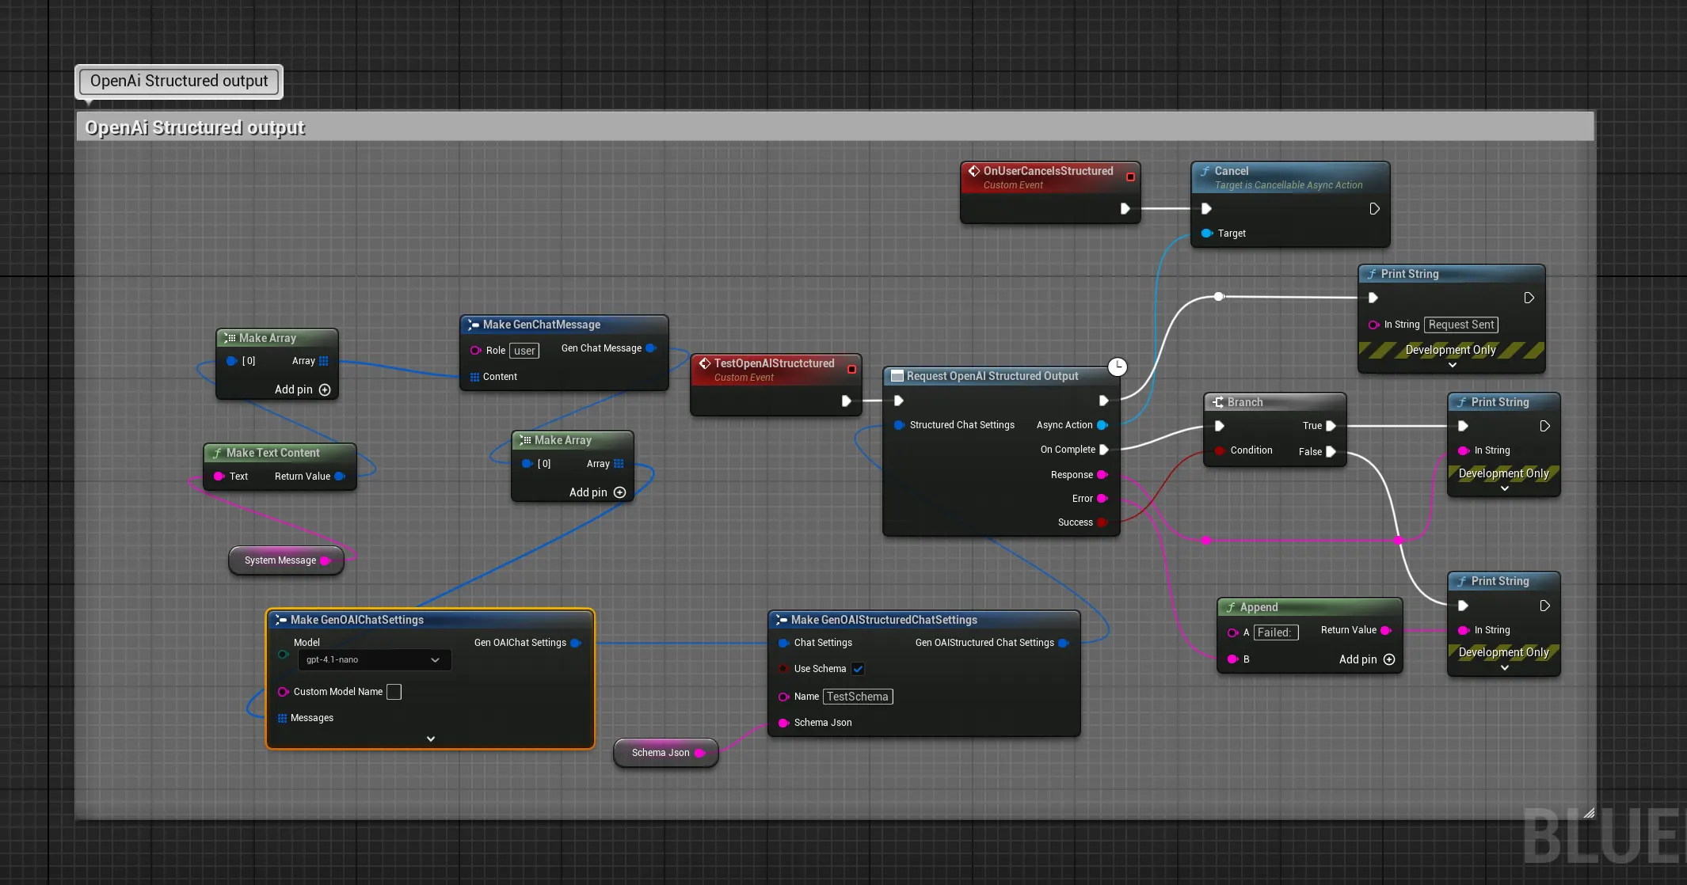Click the comment box resize handle corner
1687x885 pixels.
point(1589,812)
